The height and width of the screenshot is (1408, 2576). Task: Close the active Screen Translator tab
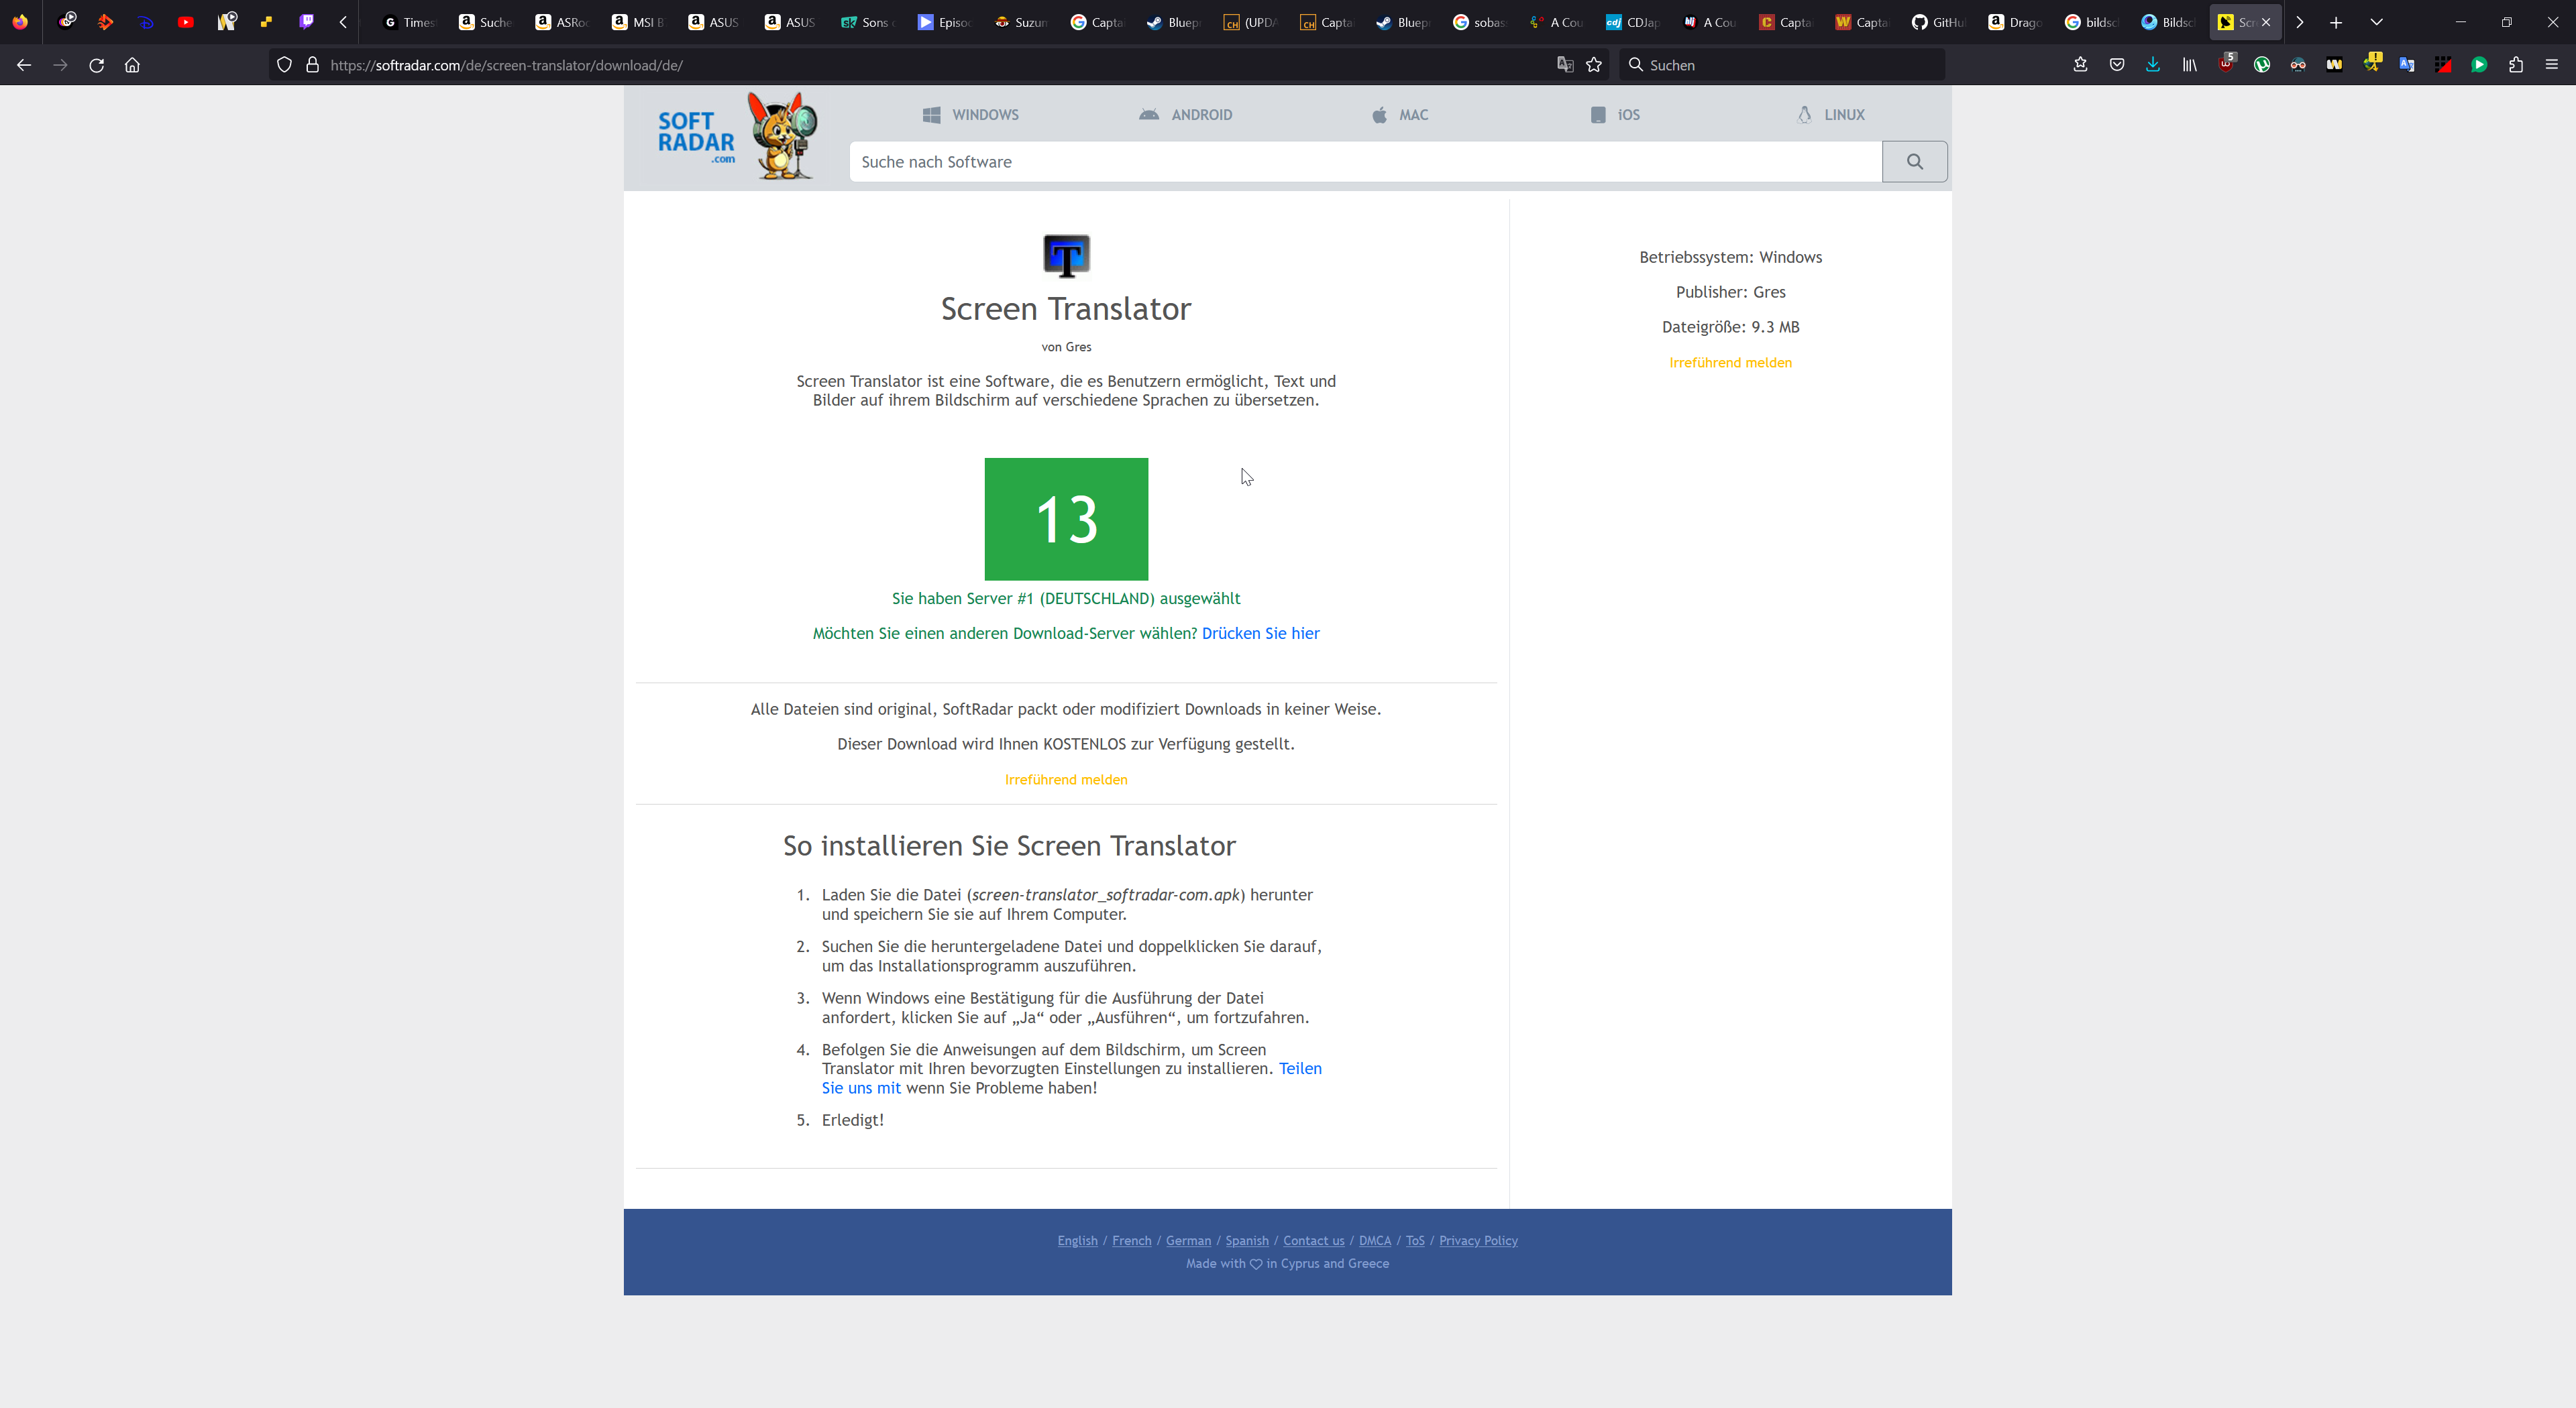2266,22
